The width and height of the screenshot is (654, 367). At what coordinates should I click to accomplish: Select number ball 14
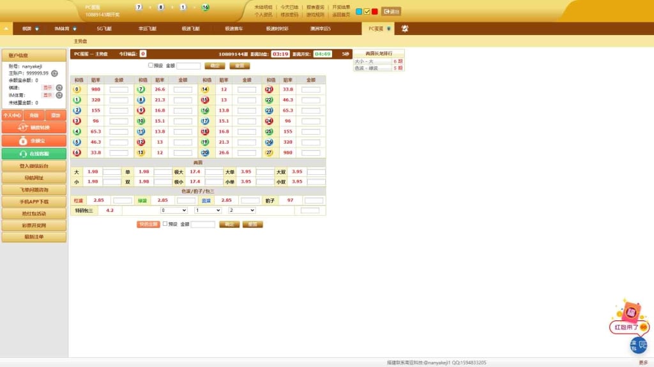pyautogui.click(x=205, y=89)
